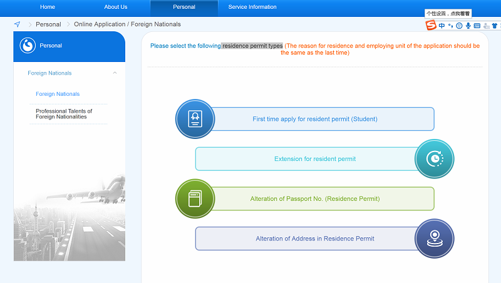The image size is (501, 283).
Task: Click the purple location pin icon
Action: pos(434,239)
